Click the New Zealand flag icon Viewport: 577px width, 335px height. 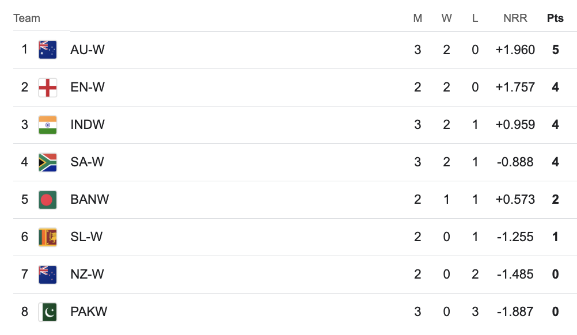[47, 275]
